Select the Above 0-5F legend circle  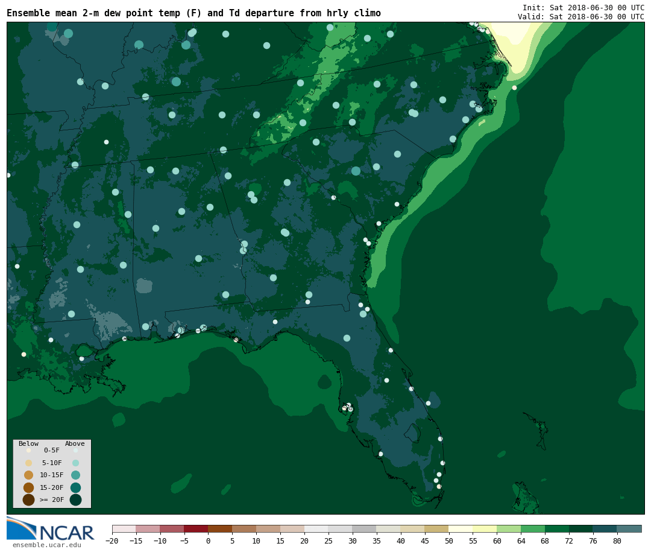click(75, 450)
